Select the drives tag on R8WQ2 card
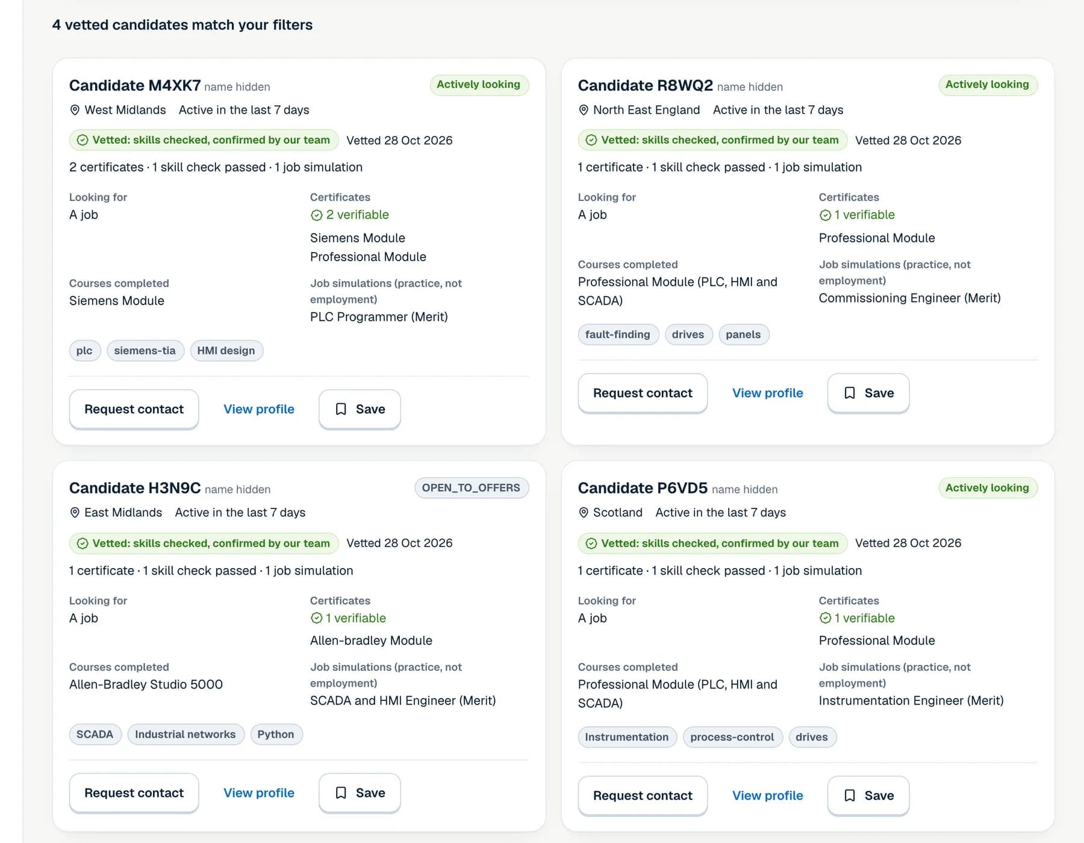This screenshot has height=843, width=1084. click(x=688, y=335)
